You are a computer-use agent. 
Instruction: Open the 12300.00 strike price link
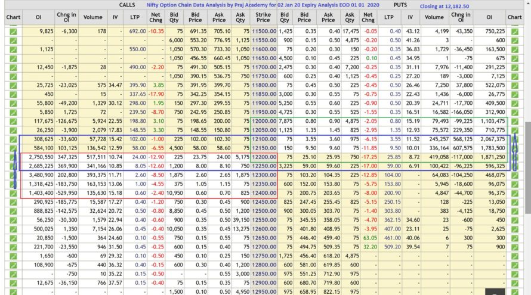point(264,175)
